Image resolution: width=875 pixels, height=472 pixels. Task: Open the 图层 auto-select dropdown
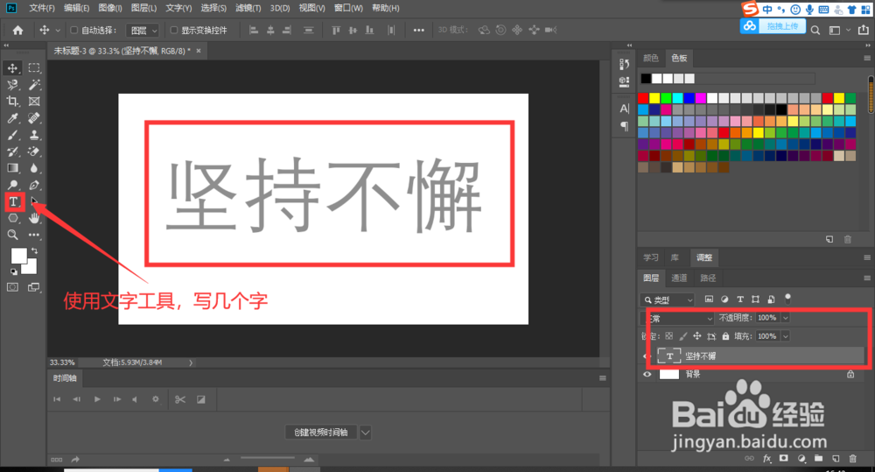[143, 30]
